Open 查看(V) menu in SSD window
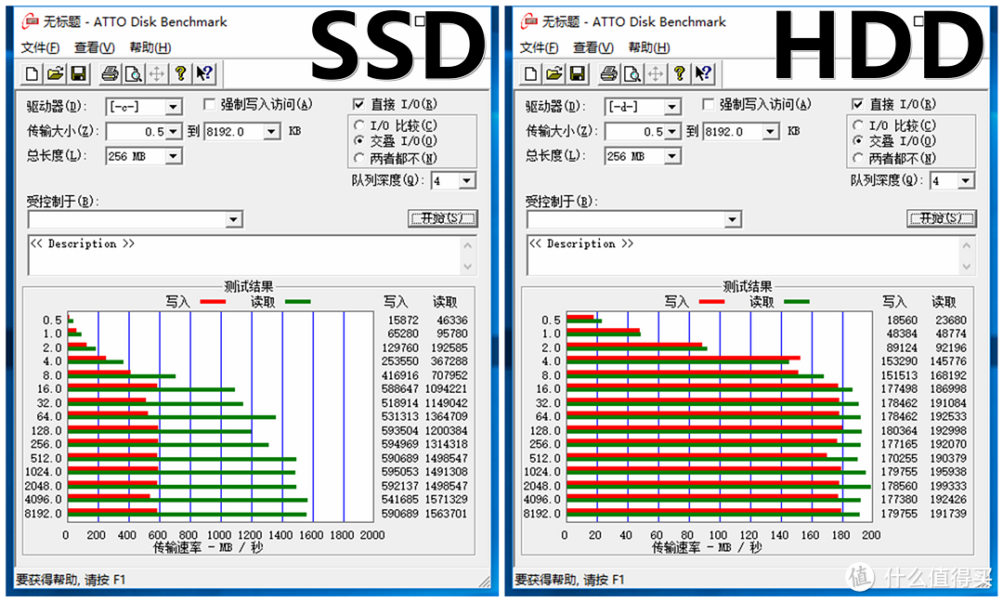 click(x=94, y=48)
